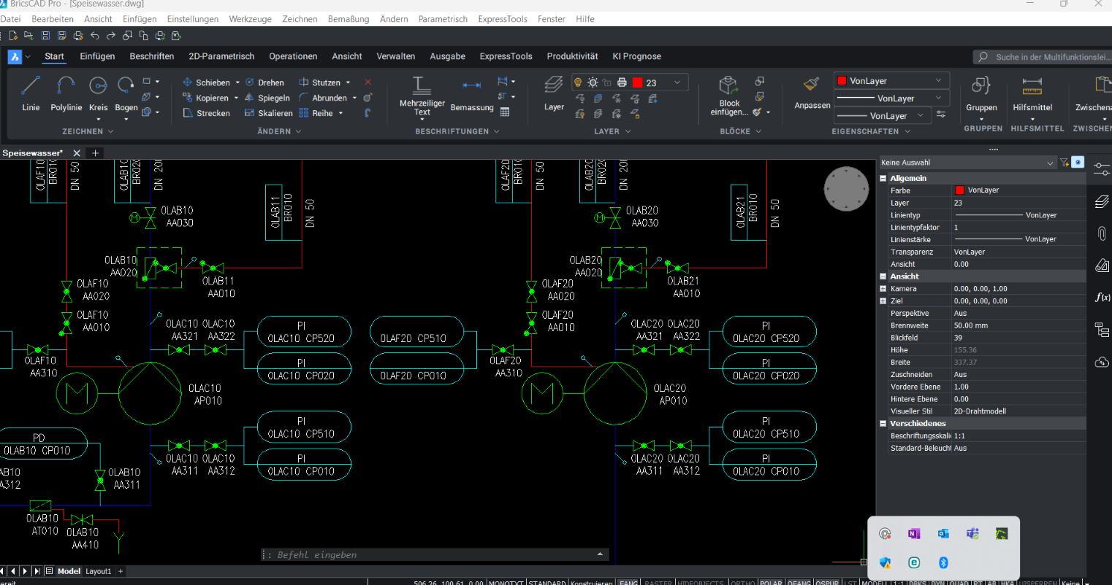This screenshot has width=1112, height=585.
Task: Click the Reihe array tool
Action: (316, 113)
